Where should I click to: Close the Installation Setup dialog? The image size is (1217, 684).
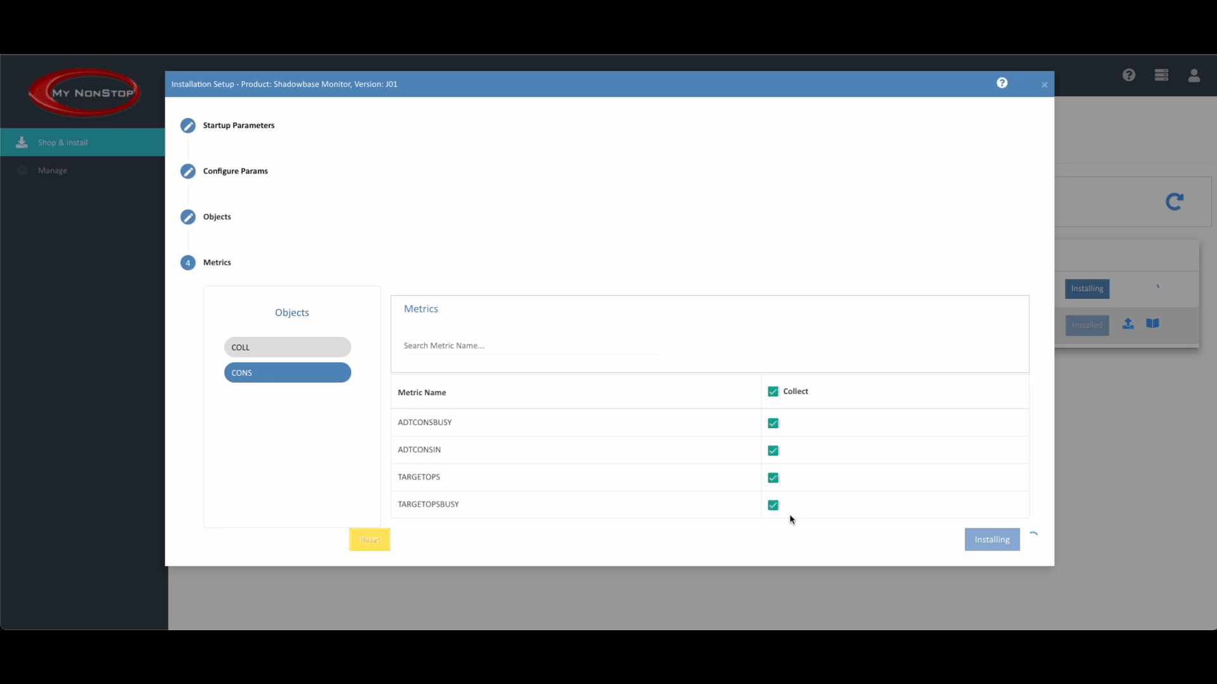pyautogui.click(x=1045, y=85)
